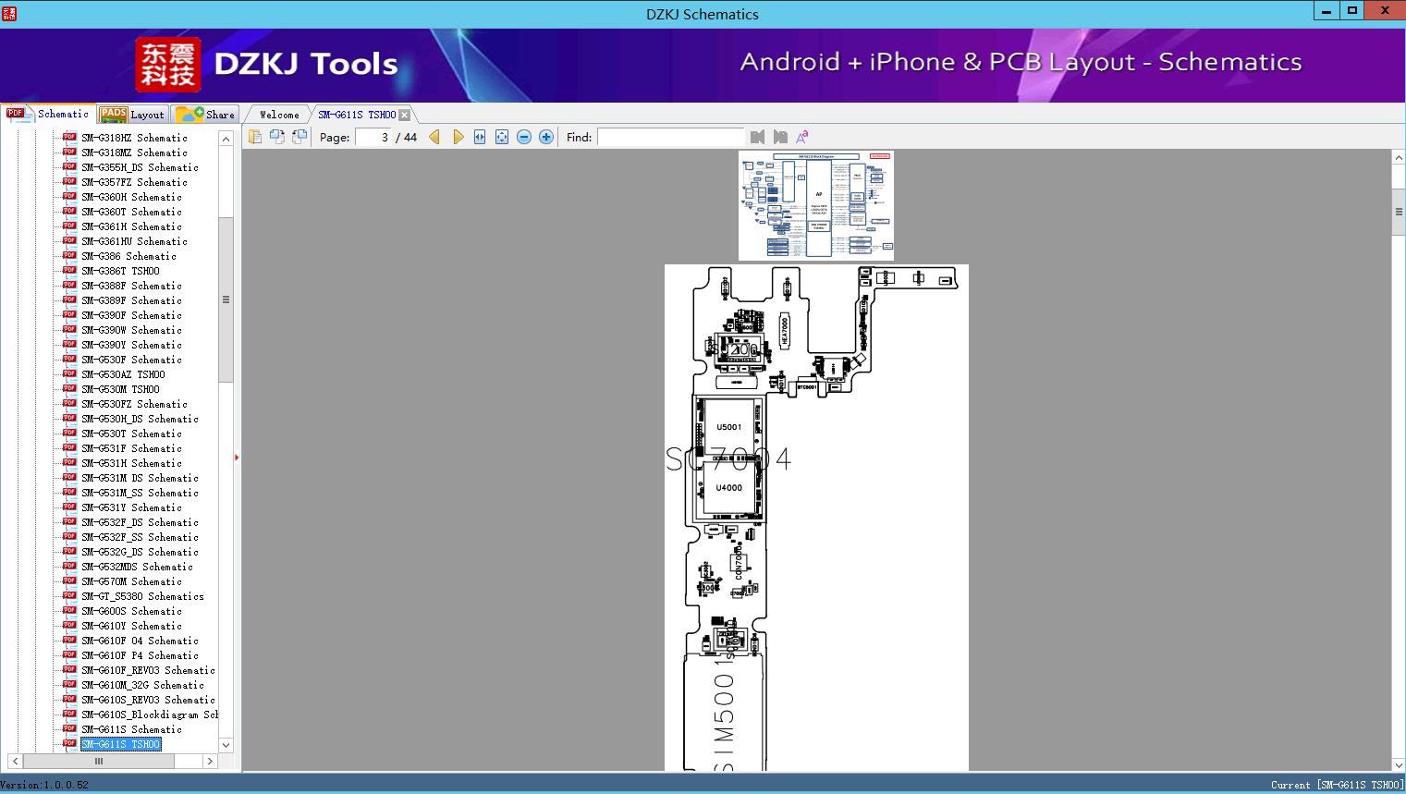
Task: Expand the side panel splitter arrow
Action: tap(237, 458)
